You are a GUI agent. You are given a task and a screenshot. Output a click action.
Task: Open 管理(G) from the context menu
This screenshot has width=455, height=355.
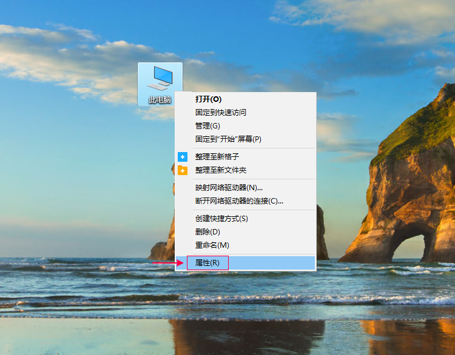[246, 126]
